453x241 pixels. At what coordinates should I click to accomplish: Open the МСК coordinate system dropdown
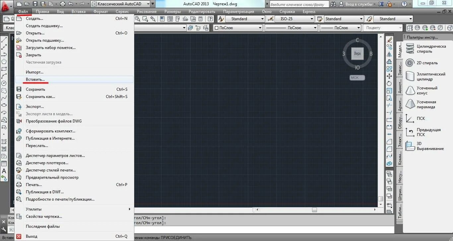click(x=357, y=77)
